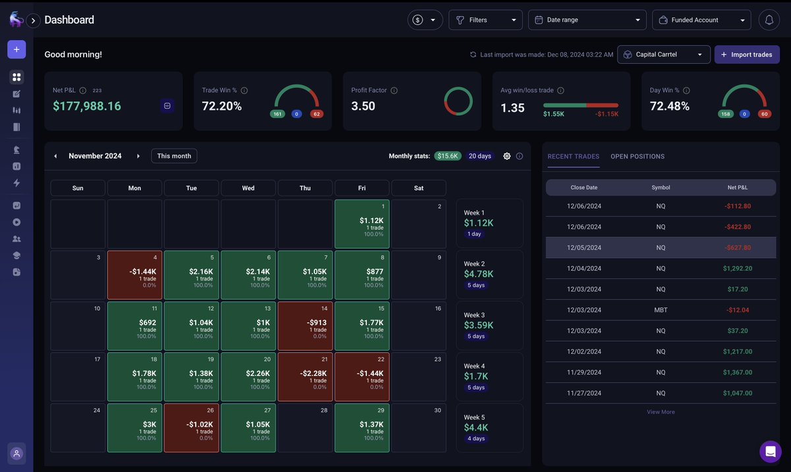Click View More link under recent trades

[660, 412]
